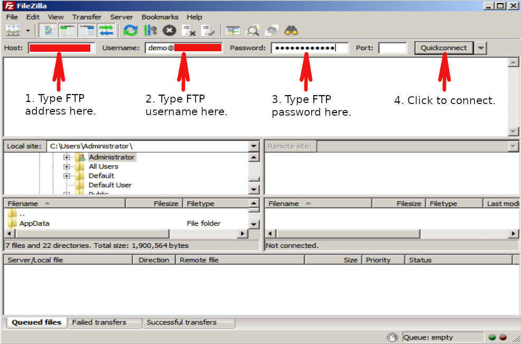The image size is (522, 344).
Task: Toggle synchronized browsing
Action: 272,31
